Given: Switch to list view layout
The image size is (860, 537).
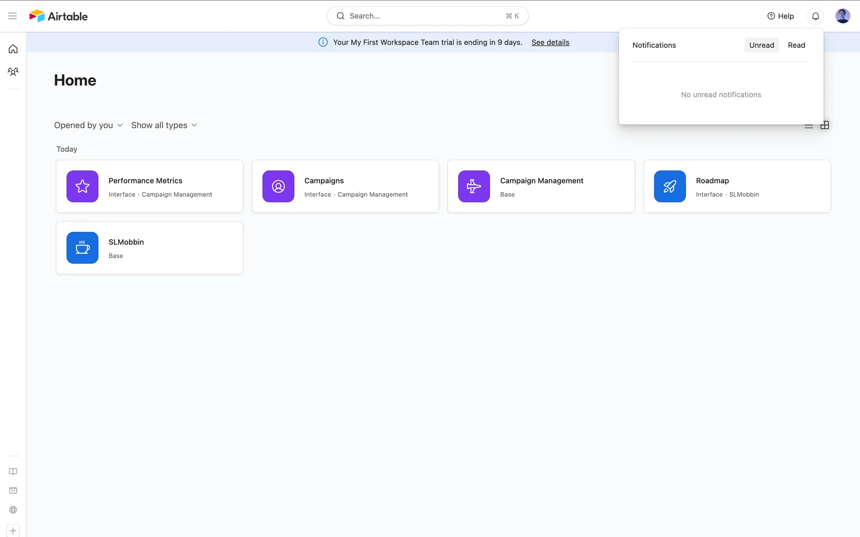Looking at the screenshot, I should coord(808,126).
